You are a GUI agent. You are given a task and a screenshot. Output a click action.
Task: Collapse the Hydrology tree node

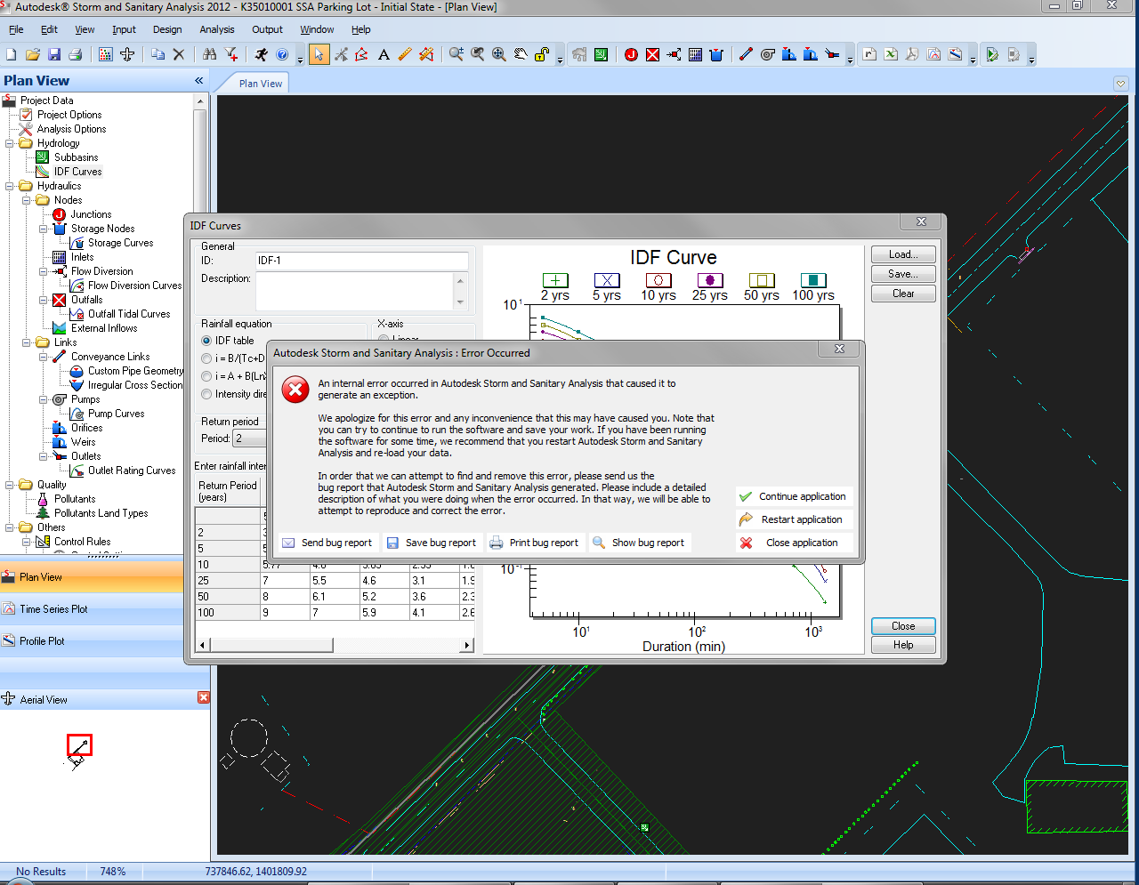(10, 143)
